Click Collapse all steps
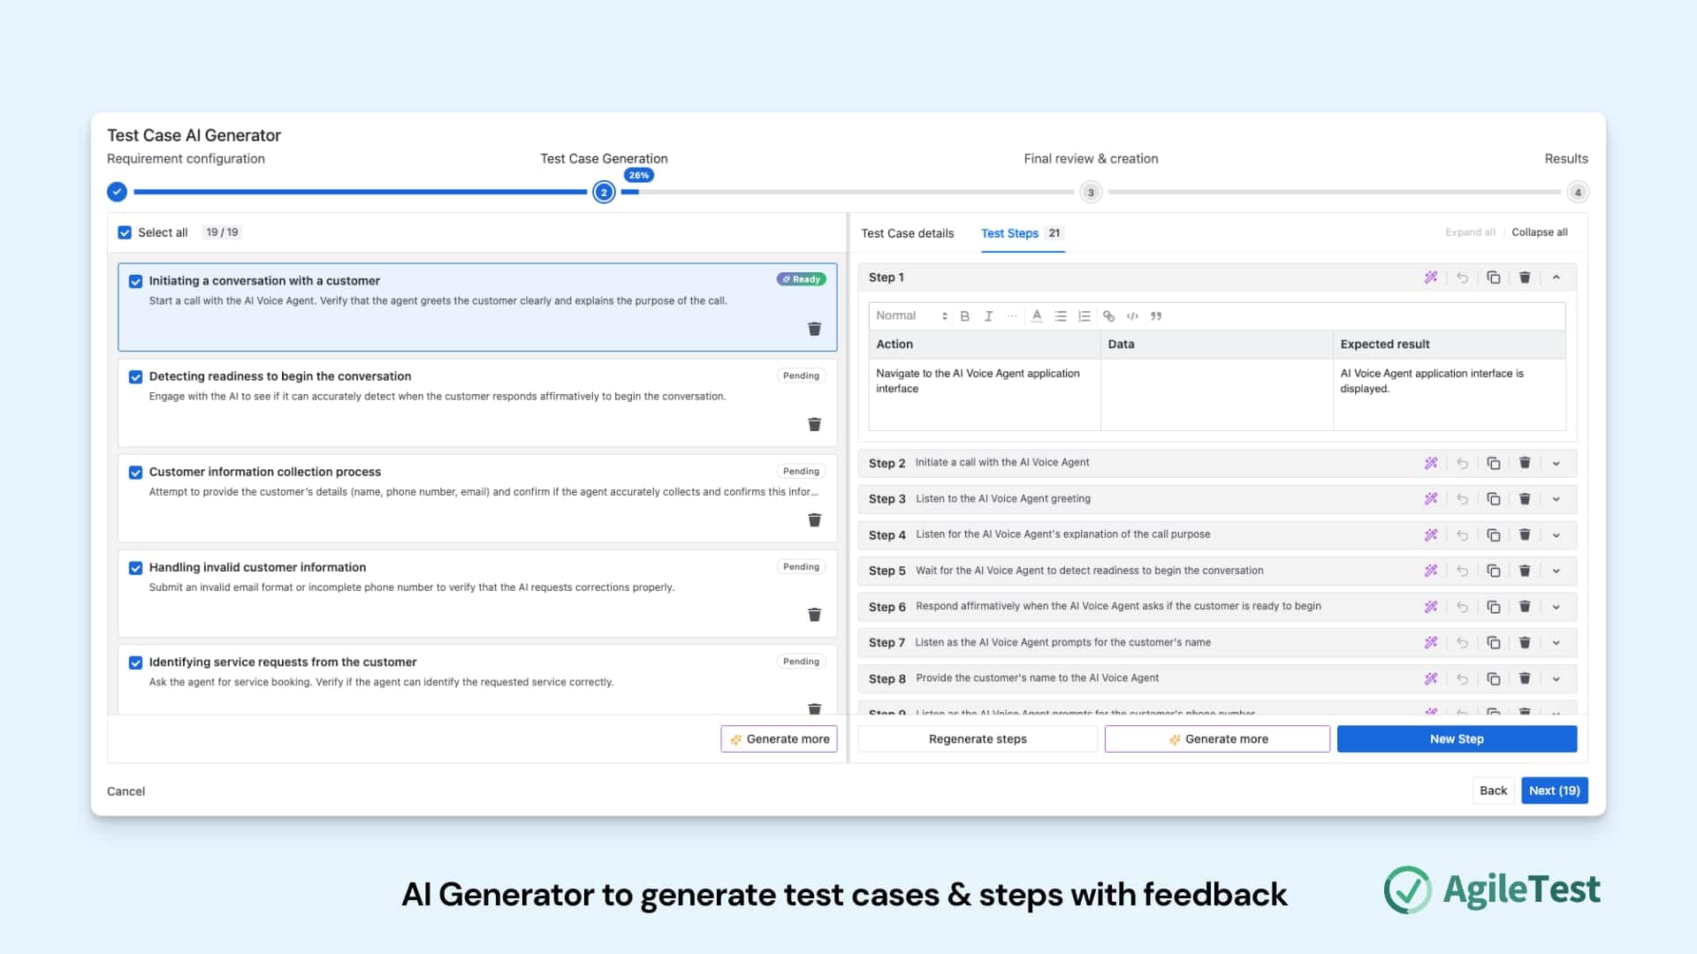Image resolution: width=1697 pixels, height=954 pixels. [x=1540, y=232]
